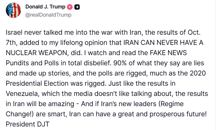216x130 pixels.
Task: Click the flag-themed profile avatar
Action: [x=13, y=10]
